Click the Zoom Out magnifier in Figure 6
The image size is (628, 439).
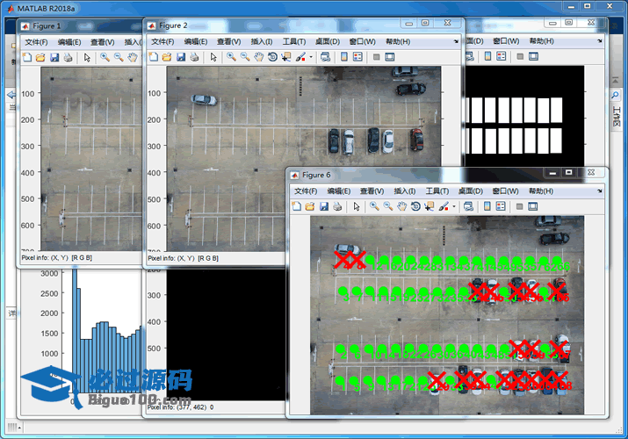pyautogui.click(x=387, y=206)
